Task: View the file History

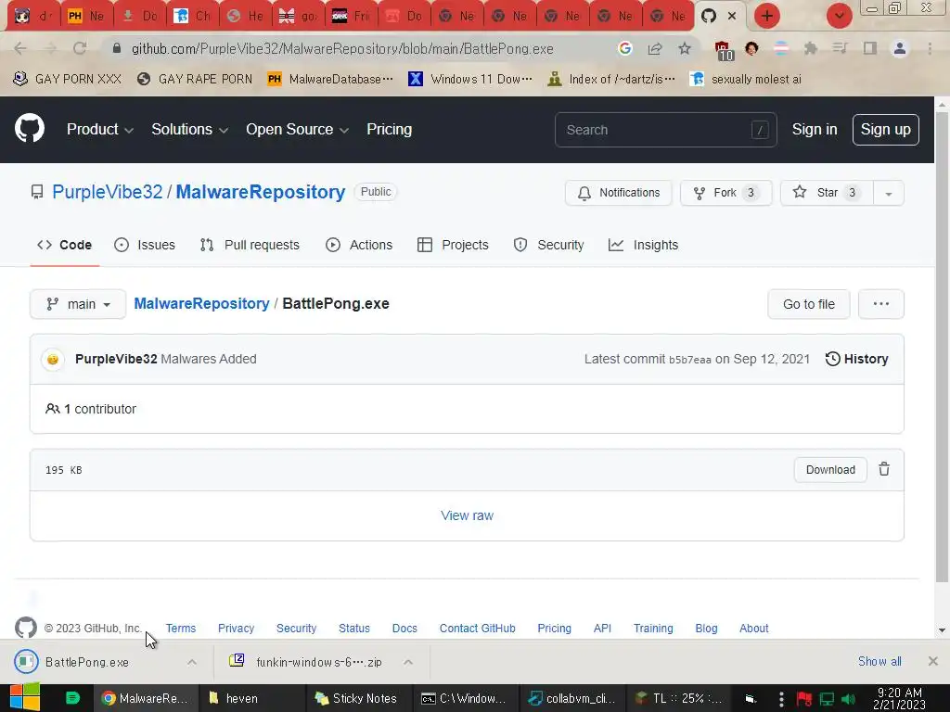Action: [x=856, y=359]
